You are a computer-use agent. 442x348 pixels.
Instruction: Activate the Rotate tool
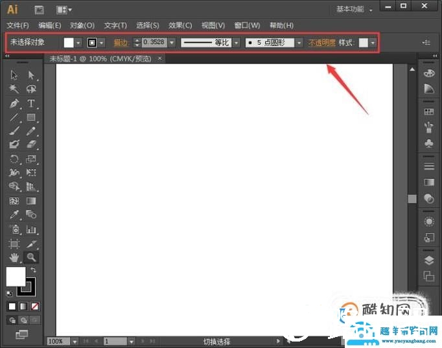(14, 159)
